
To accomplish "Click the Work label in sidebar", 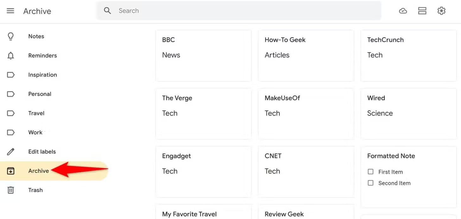I will (35, 132).
